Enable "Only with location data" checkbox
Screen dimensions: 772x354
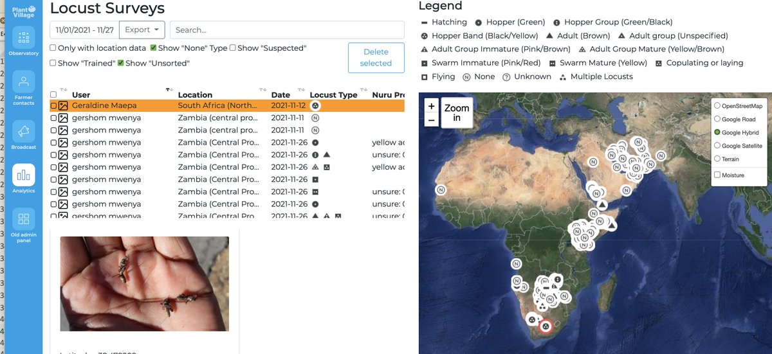(x=53, y=48)
